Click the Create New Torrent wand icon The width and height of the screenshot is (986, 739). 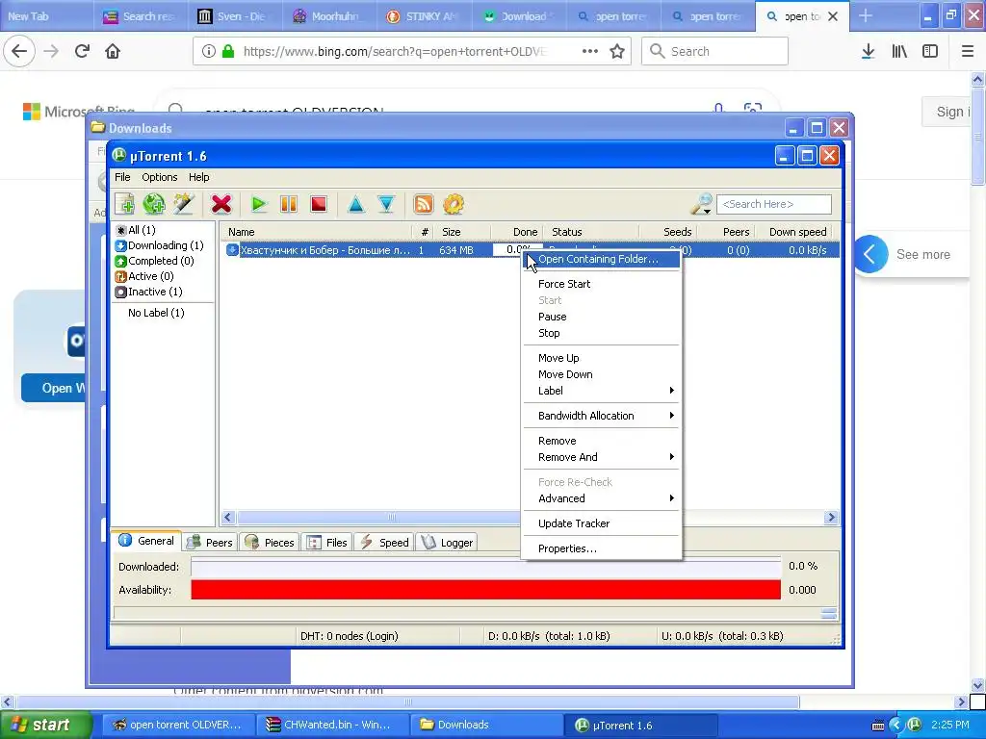coord(184,204)
